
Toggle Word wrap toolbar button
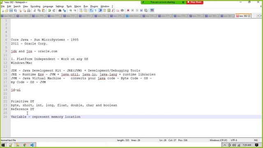click(91, 10)
